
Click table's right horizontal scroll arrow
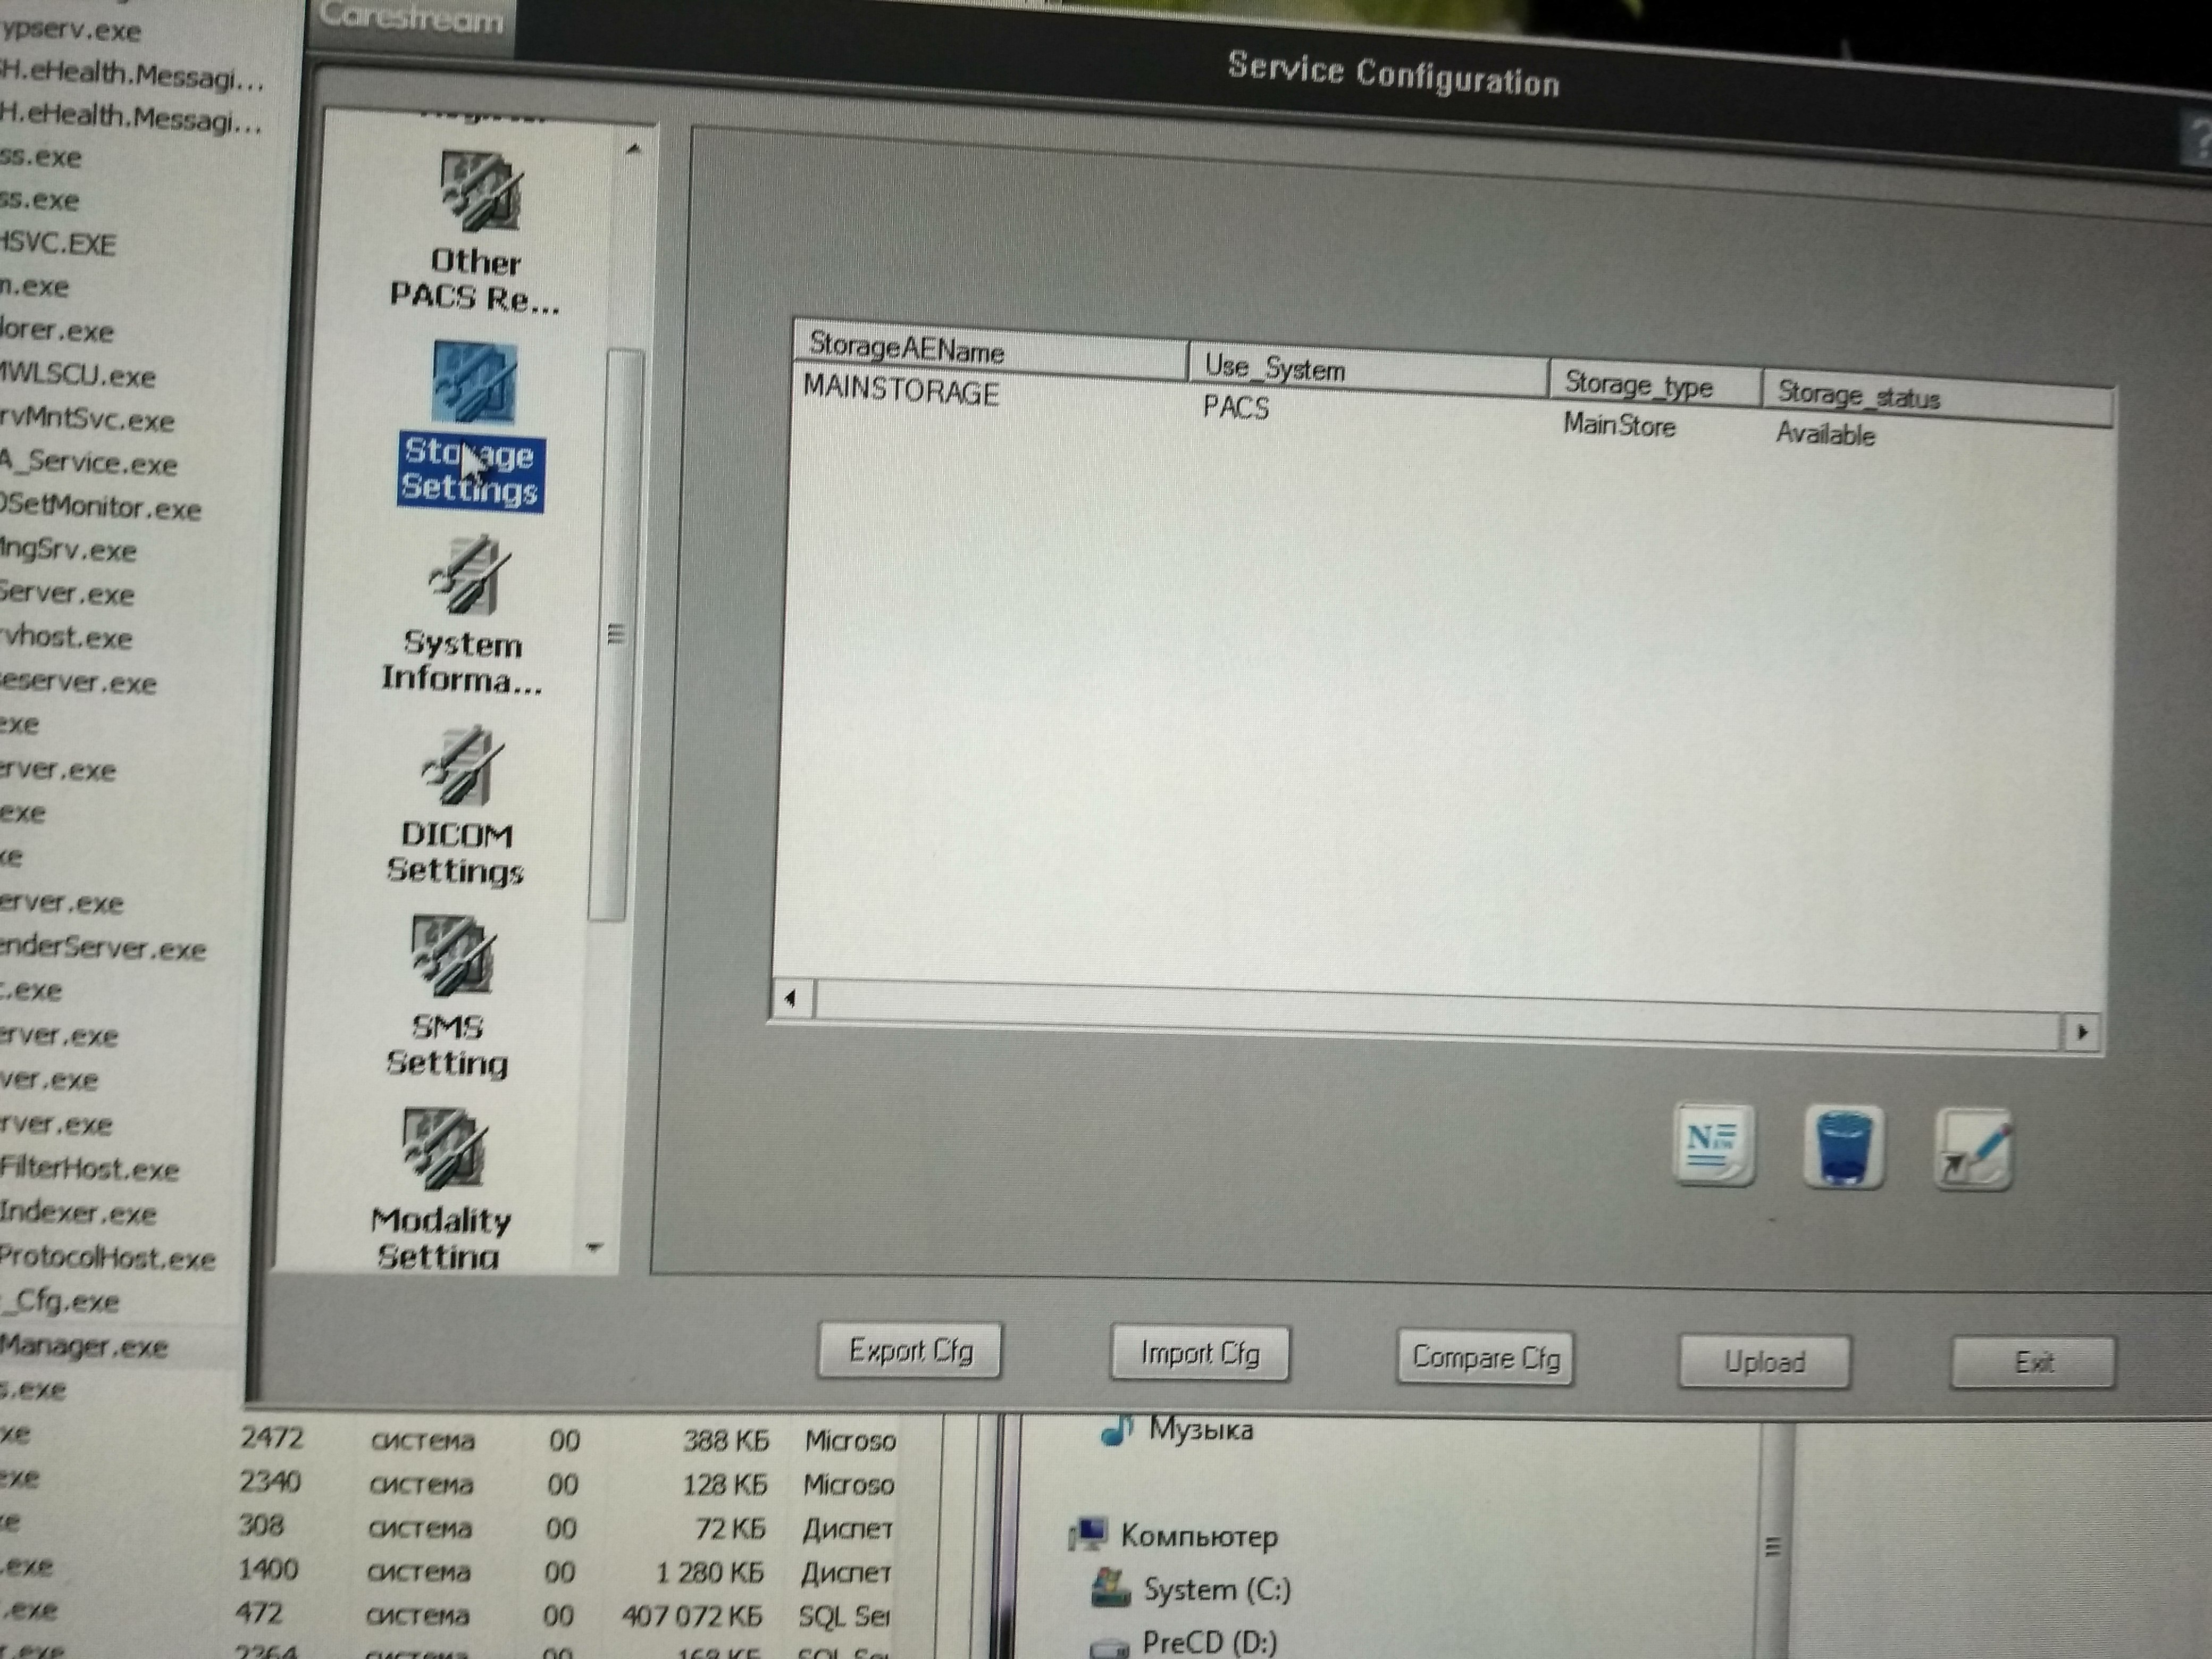2082,1031
